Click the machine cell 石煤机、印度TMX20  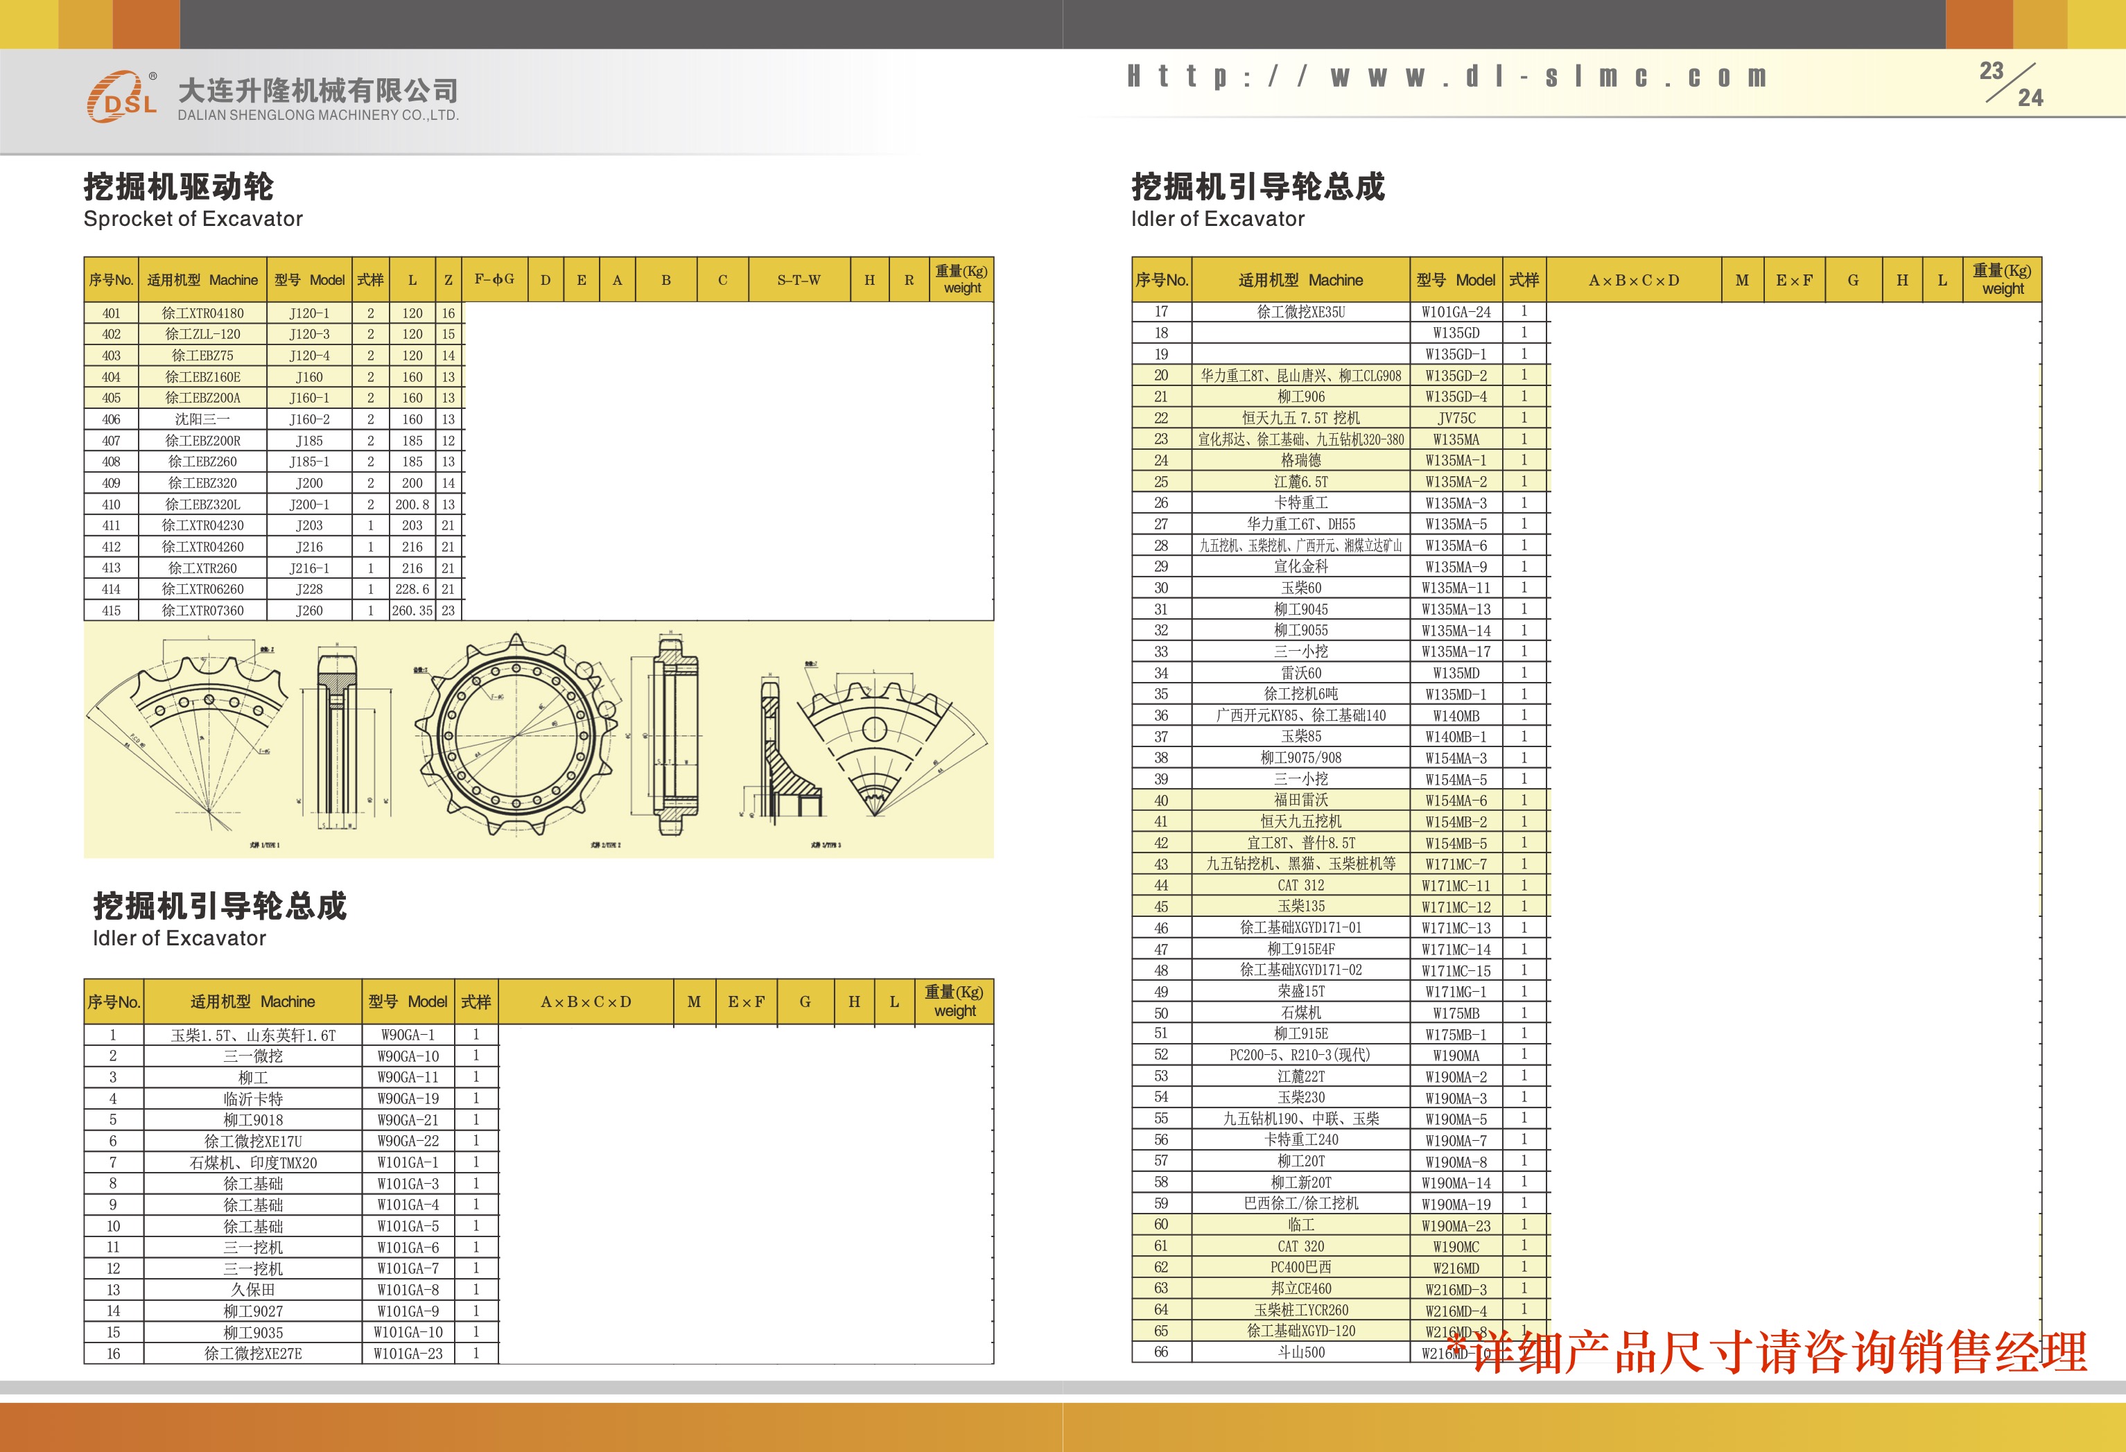[x=254, y=1163]
